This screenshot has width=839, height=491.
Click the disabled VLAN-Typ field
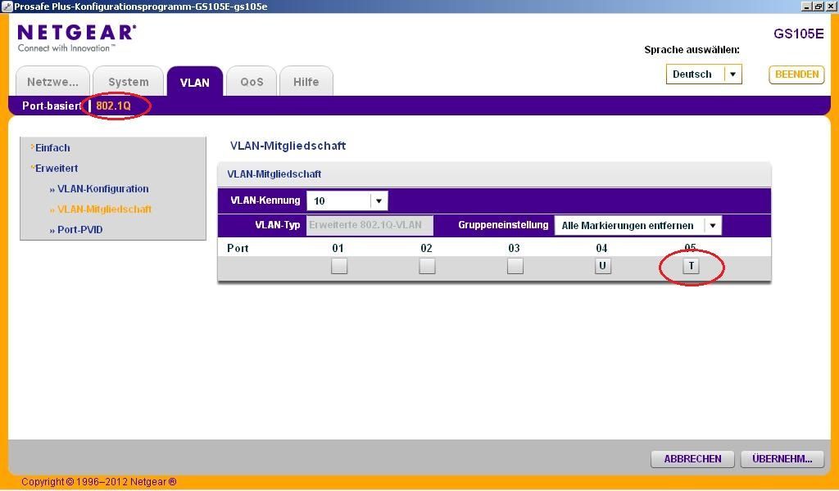370,225
